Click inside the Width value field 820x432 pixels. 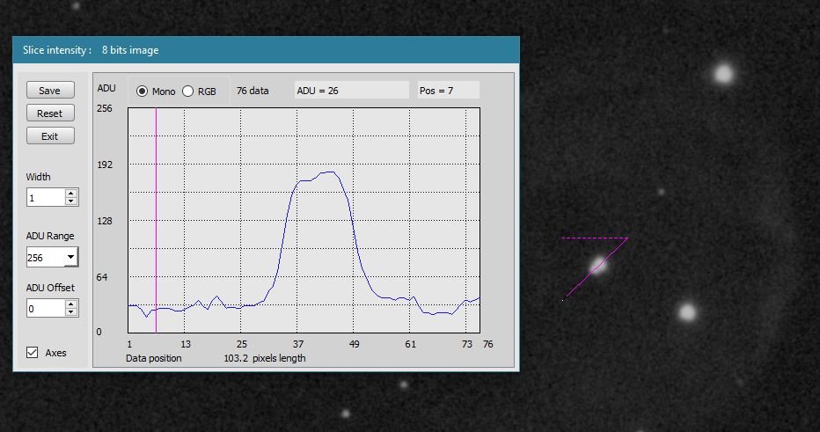tap(44, 198)
